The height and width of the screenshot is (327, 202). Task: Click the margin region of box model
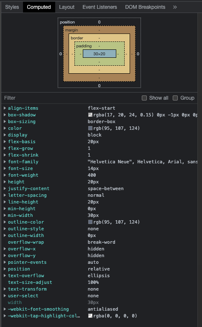point(72,30)
